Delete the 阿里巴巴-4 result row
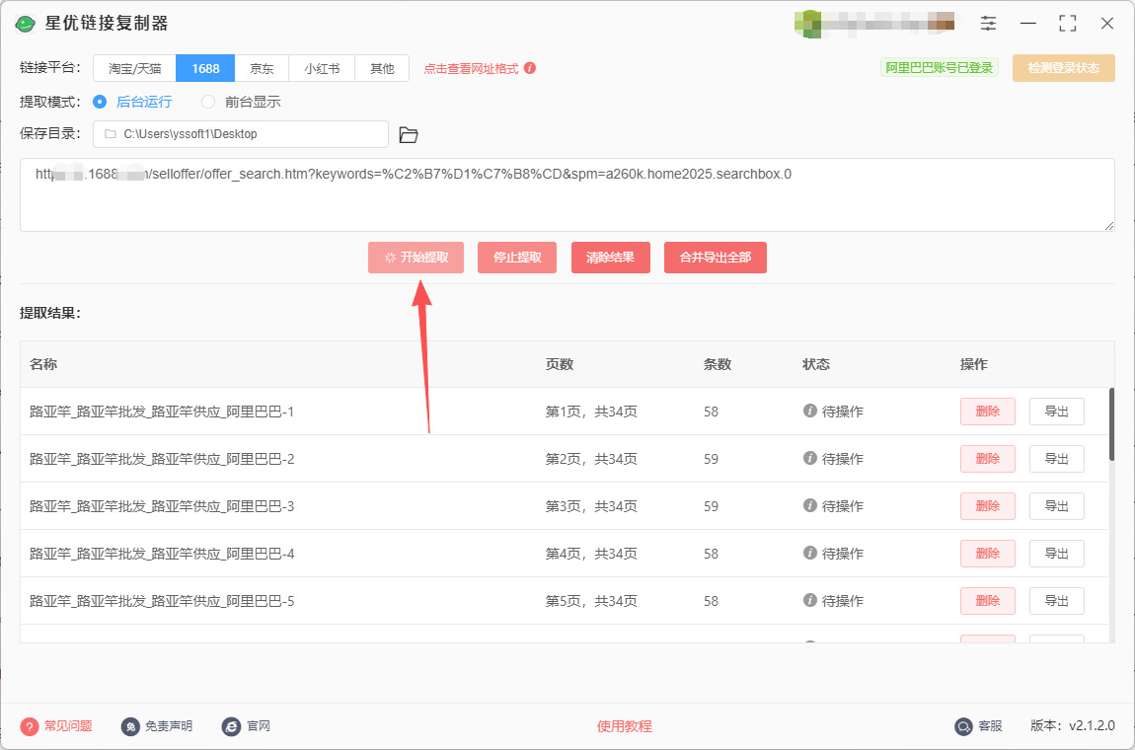Image resolution: width=1135 pixels, height=750 pixels. point(987,553)
